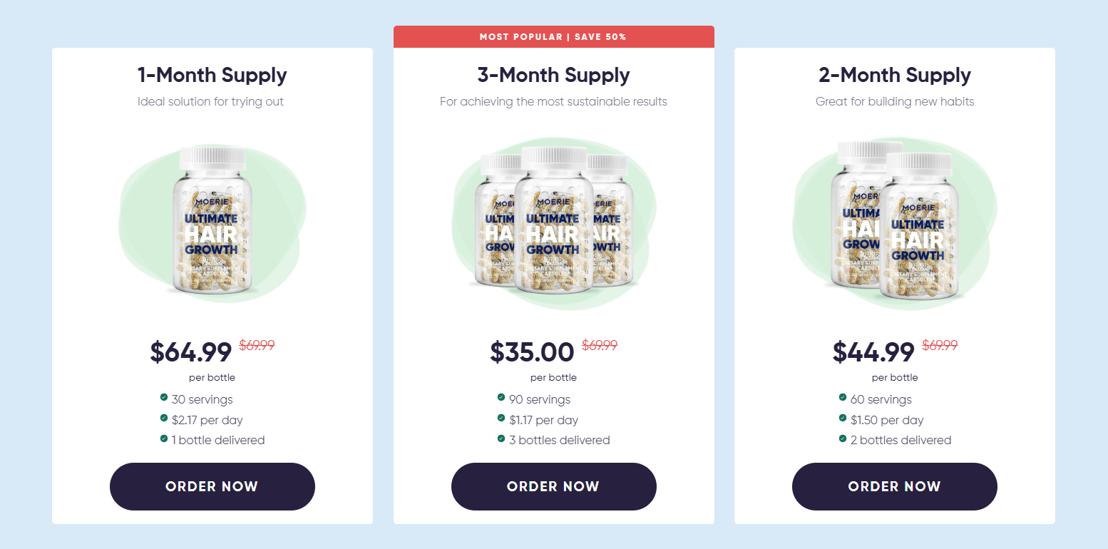Click the two bottles product image
The width and height of the screenshot is (1108, 549).
coord(894,222)
